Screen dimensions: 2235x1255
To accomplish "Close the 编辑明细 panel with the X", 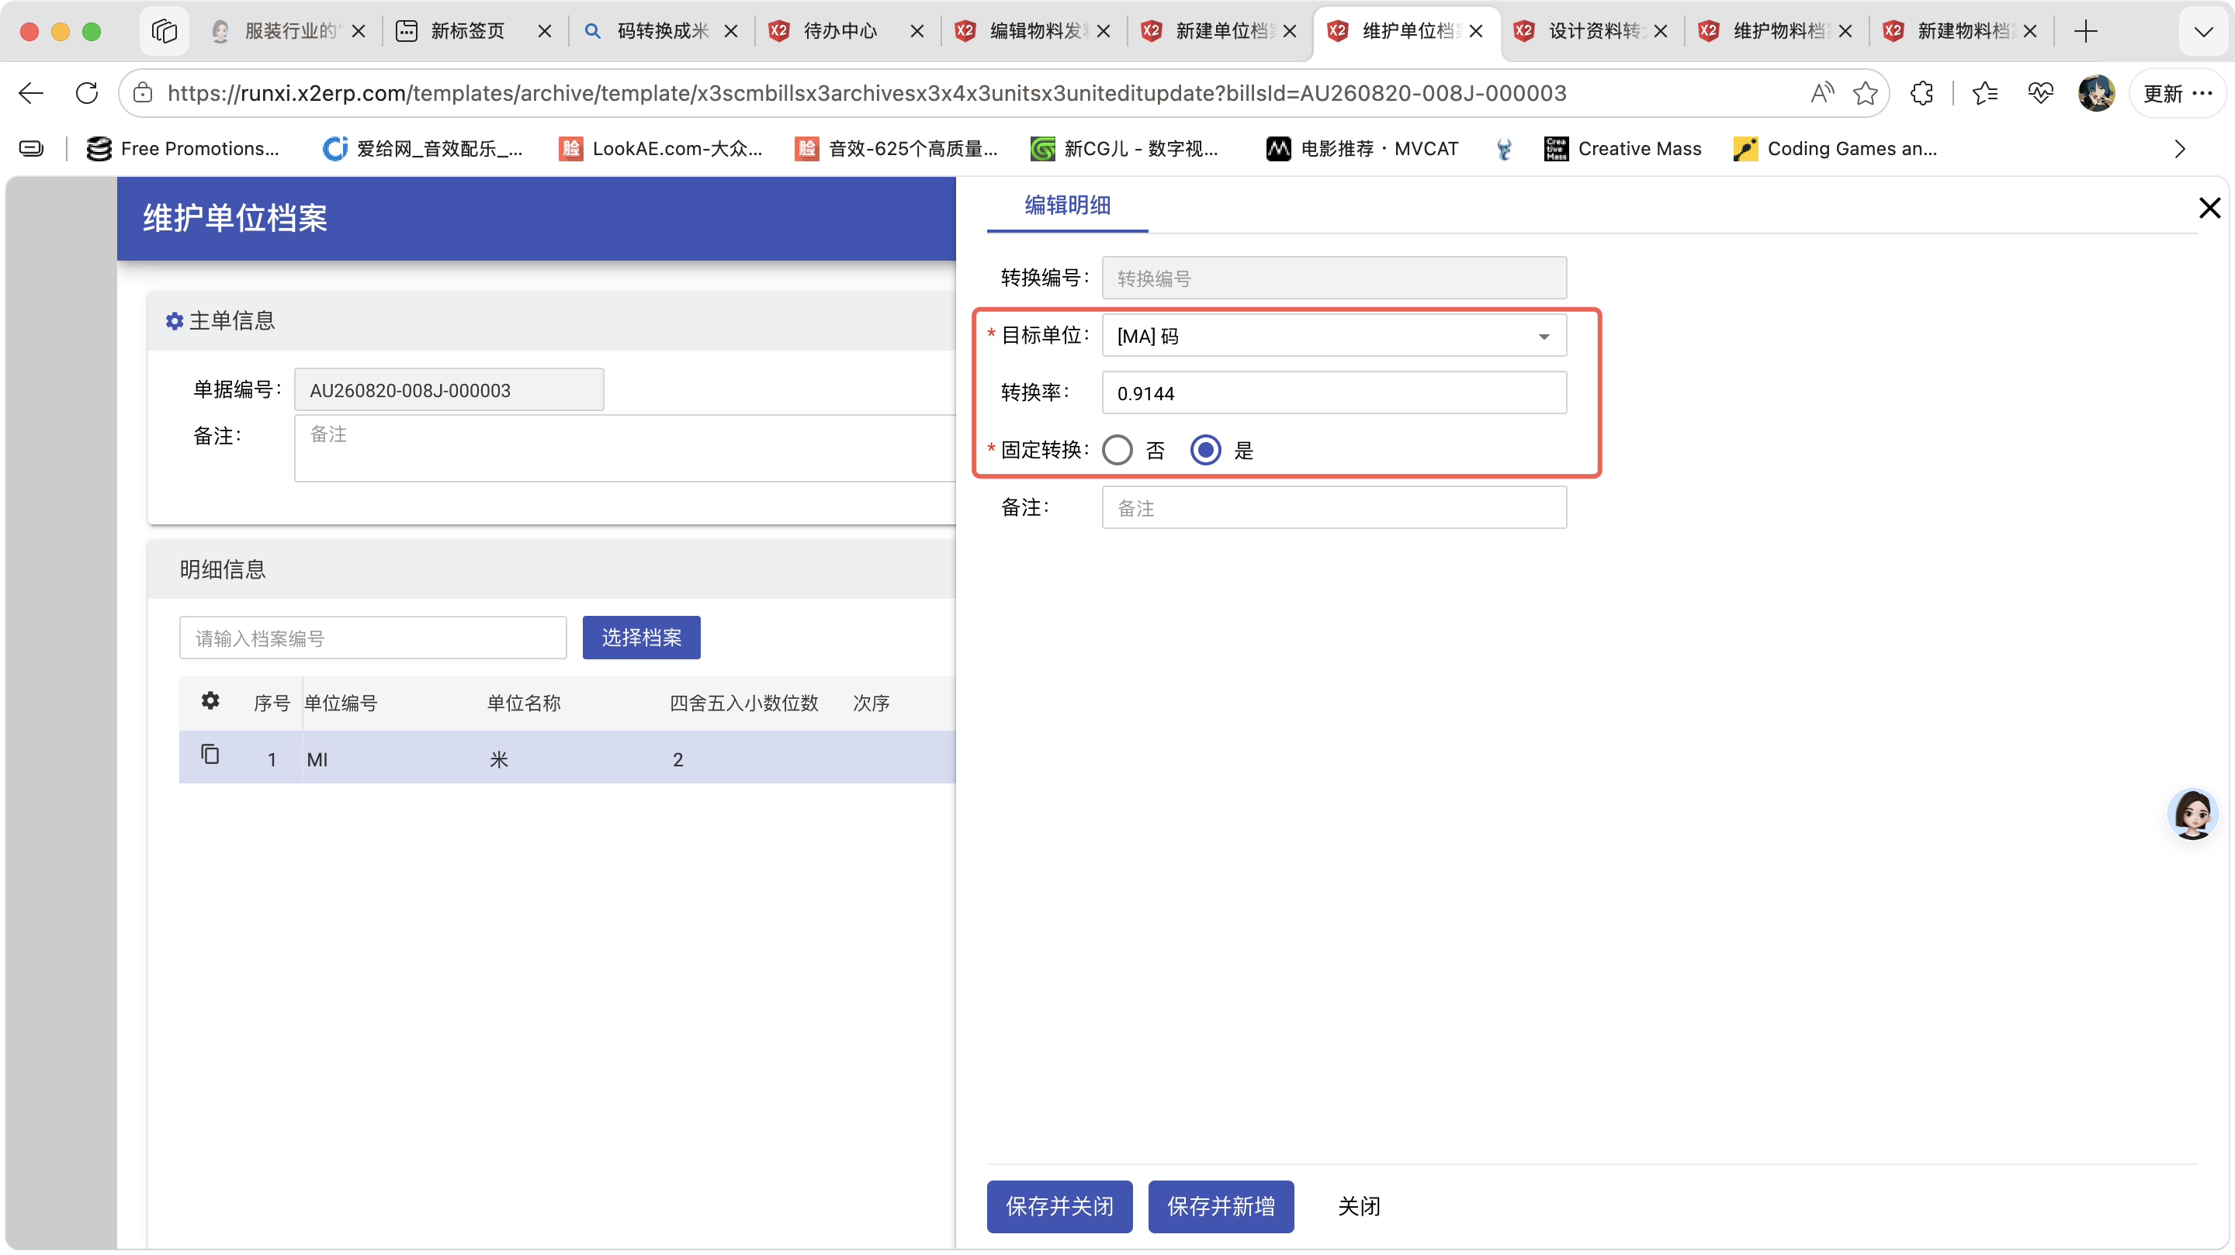I will tap(2209, 208).
